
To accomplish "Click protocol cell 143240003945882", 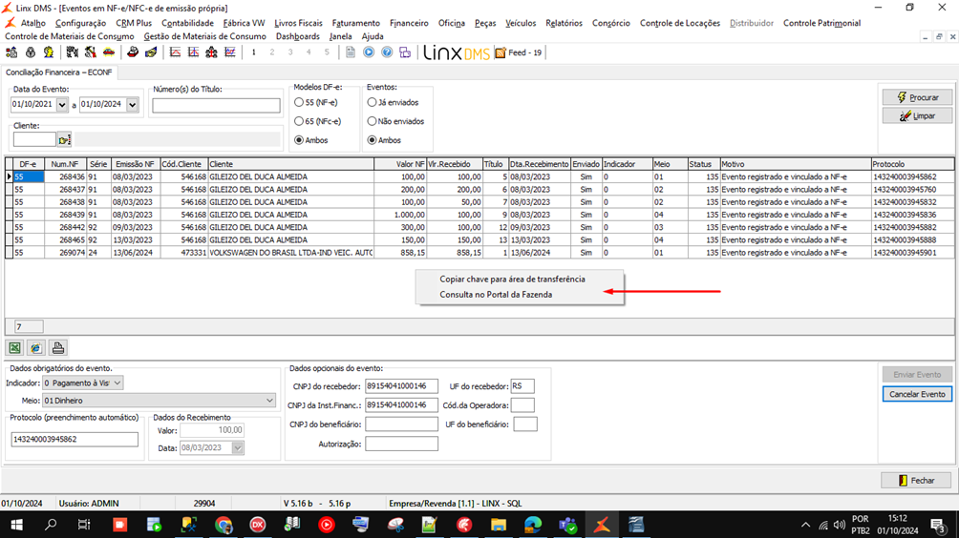I will [912, 228].
